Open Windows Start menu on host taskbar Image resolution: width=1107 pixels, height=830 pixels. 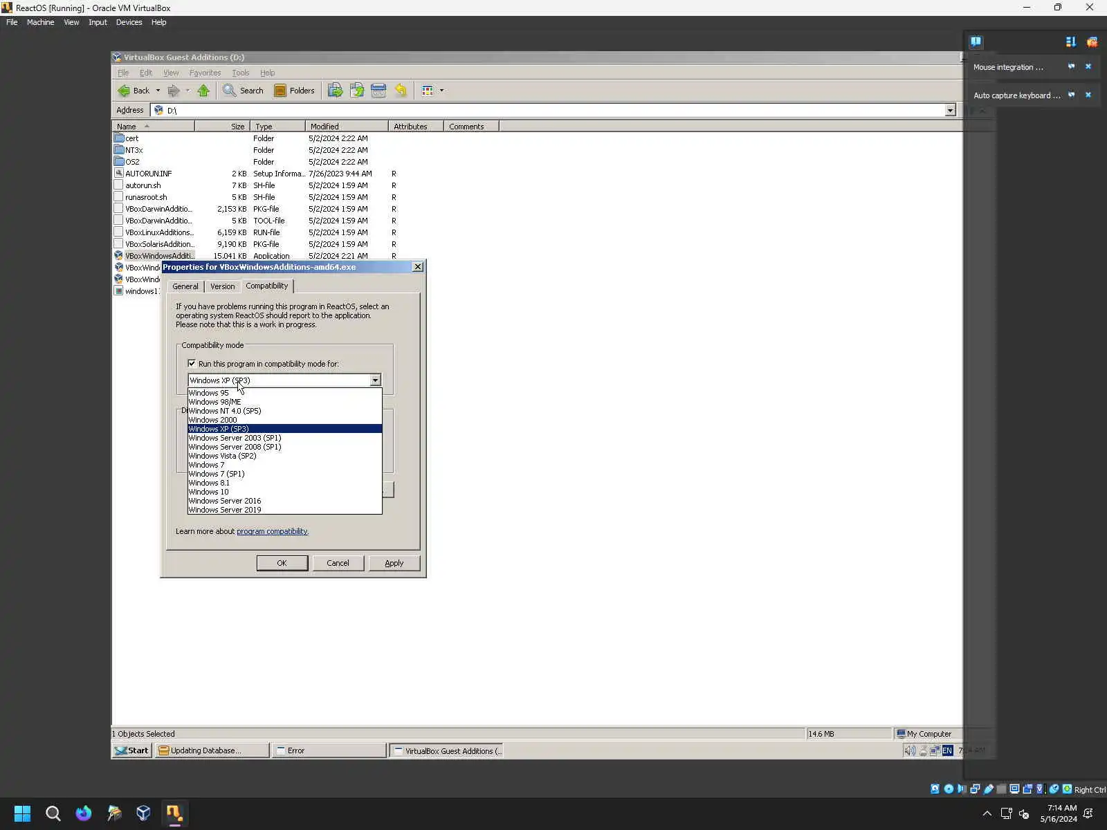click(x=22, y=813)
